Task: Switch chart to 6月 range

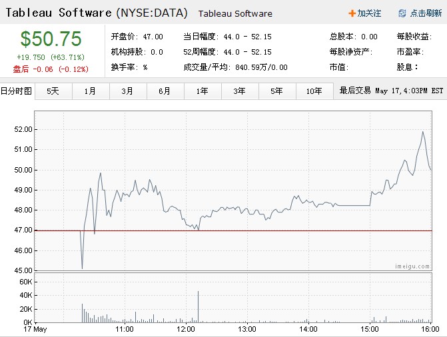Action: [165, 91]
